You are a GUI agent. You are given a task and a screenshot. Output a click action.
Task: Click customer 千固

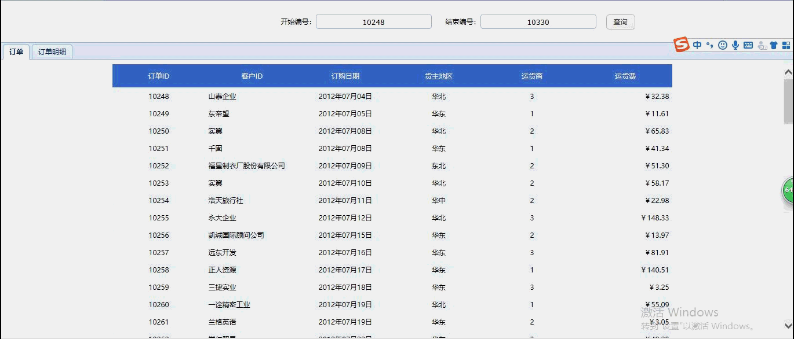tap(216, 149)
